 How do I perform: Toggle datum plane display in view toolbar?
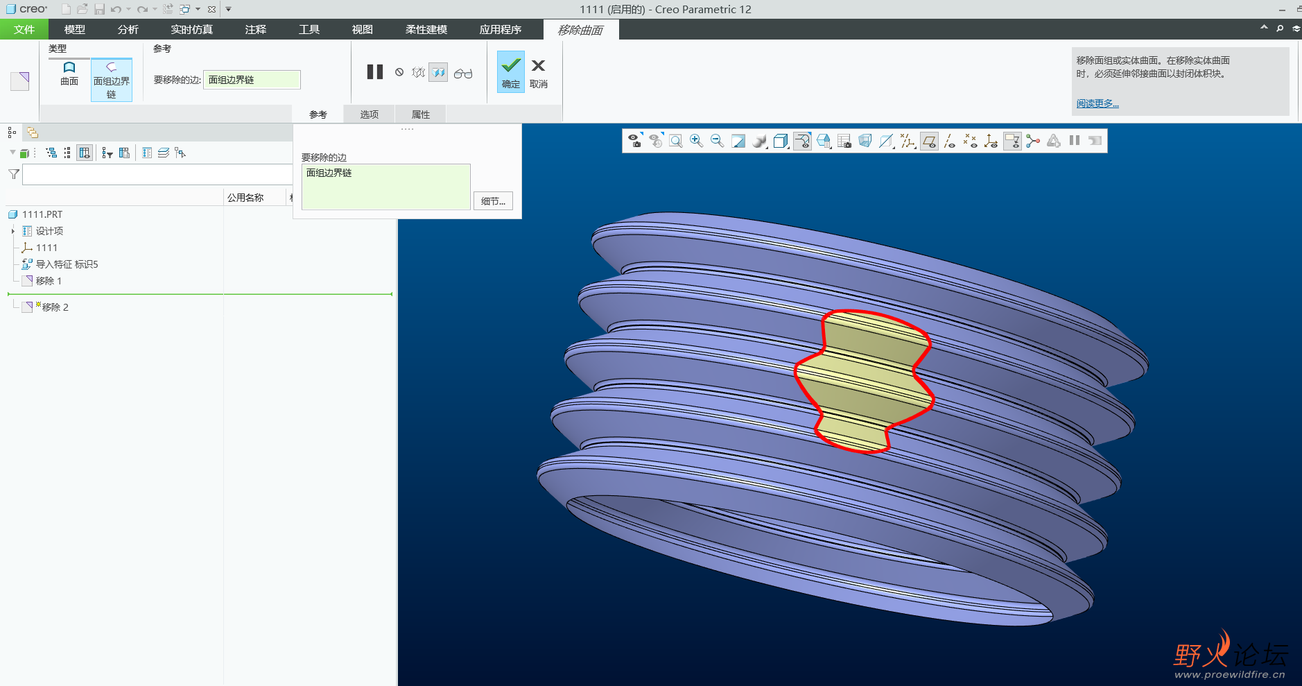pos(929,142)
